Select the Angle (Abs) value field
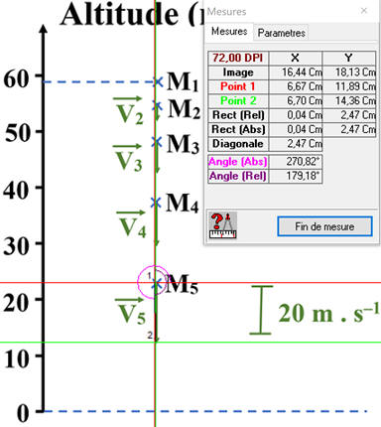 click(296, 162)
